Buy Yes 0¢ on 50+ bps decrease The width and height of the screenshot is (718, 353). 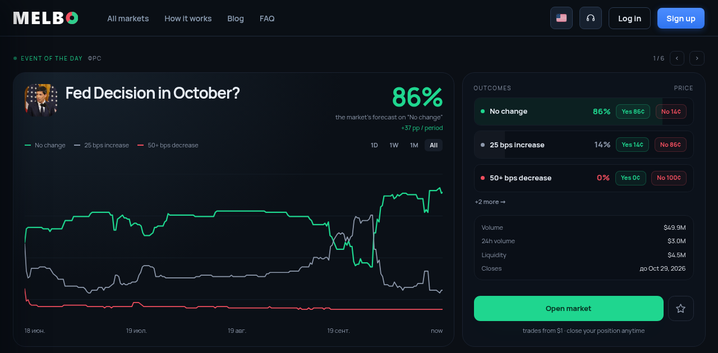click(x=630, y=178)
